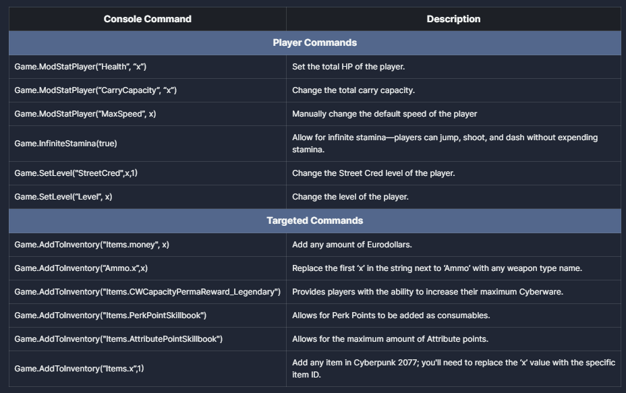Click the Game.InfiniteStamina(true) command
626x393 pixels.
pyautogui.click(x=65, y=144)
